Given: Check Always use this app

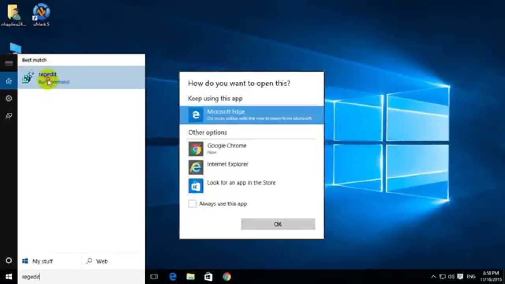Looking at the screenshot, I should (x=192, y=204).
